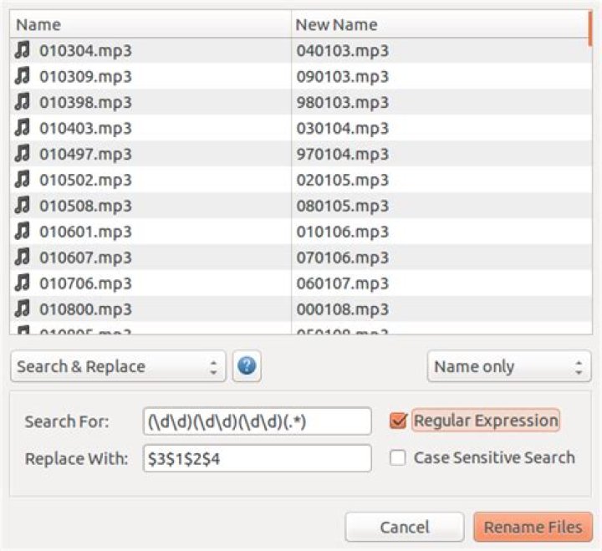Click music note icon beside 010309.mp3
Viewport: 602px width, 551px height.
click(x=23, y=75)
